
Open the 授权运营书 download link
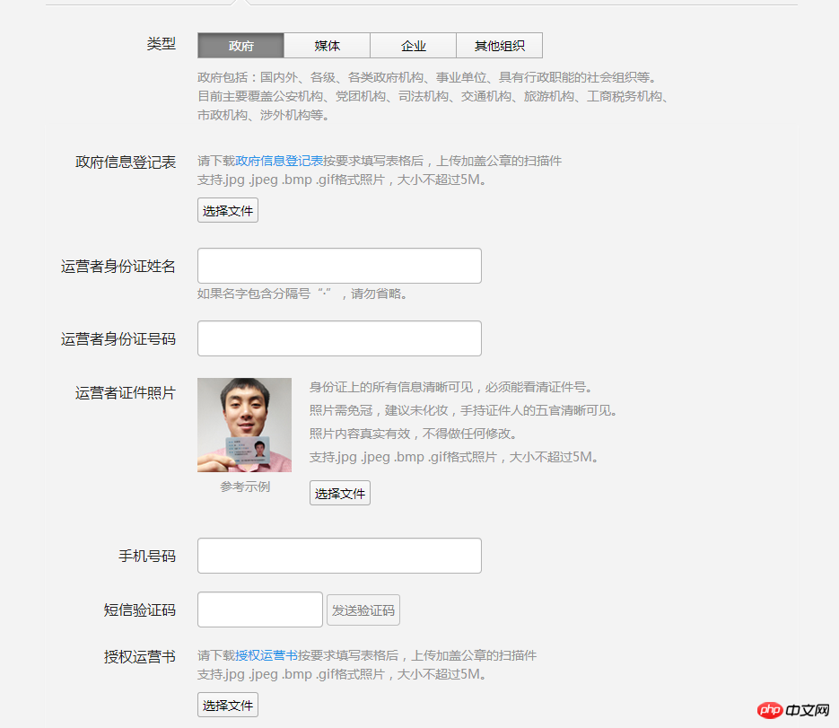(x=267, y=655)
